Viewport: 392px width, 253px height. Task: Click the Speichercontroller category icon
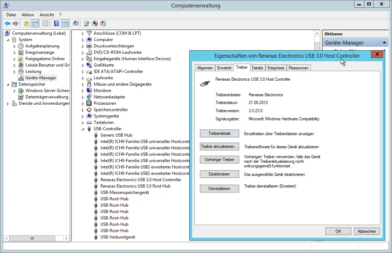point(89,110)
